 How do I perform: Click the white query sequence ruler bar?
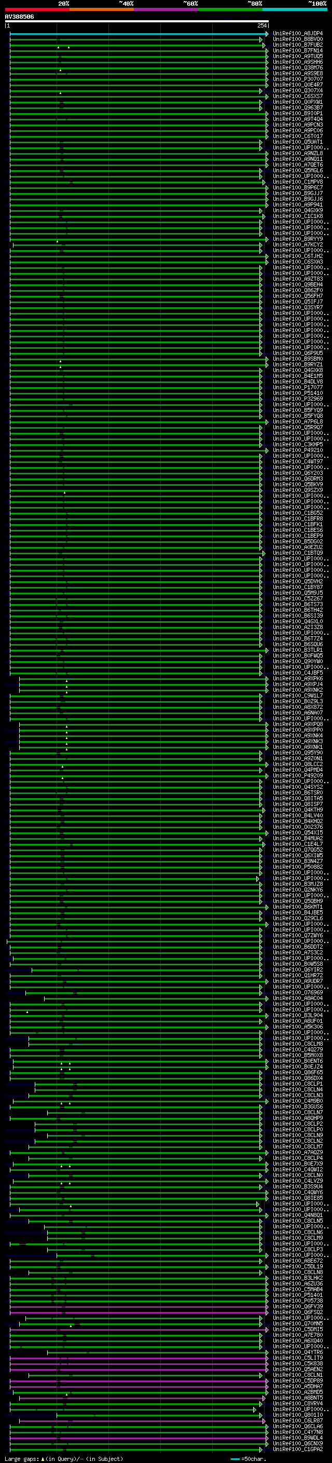point(137,22)
